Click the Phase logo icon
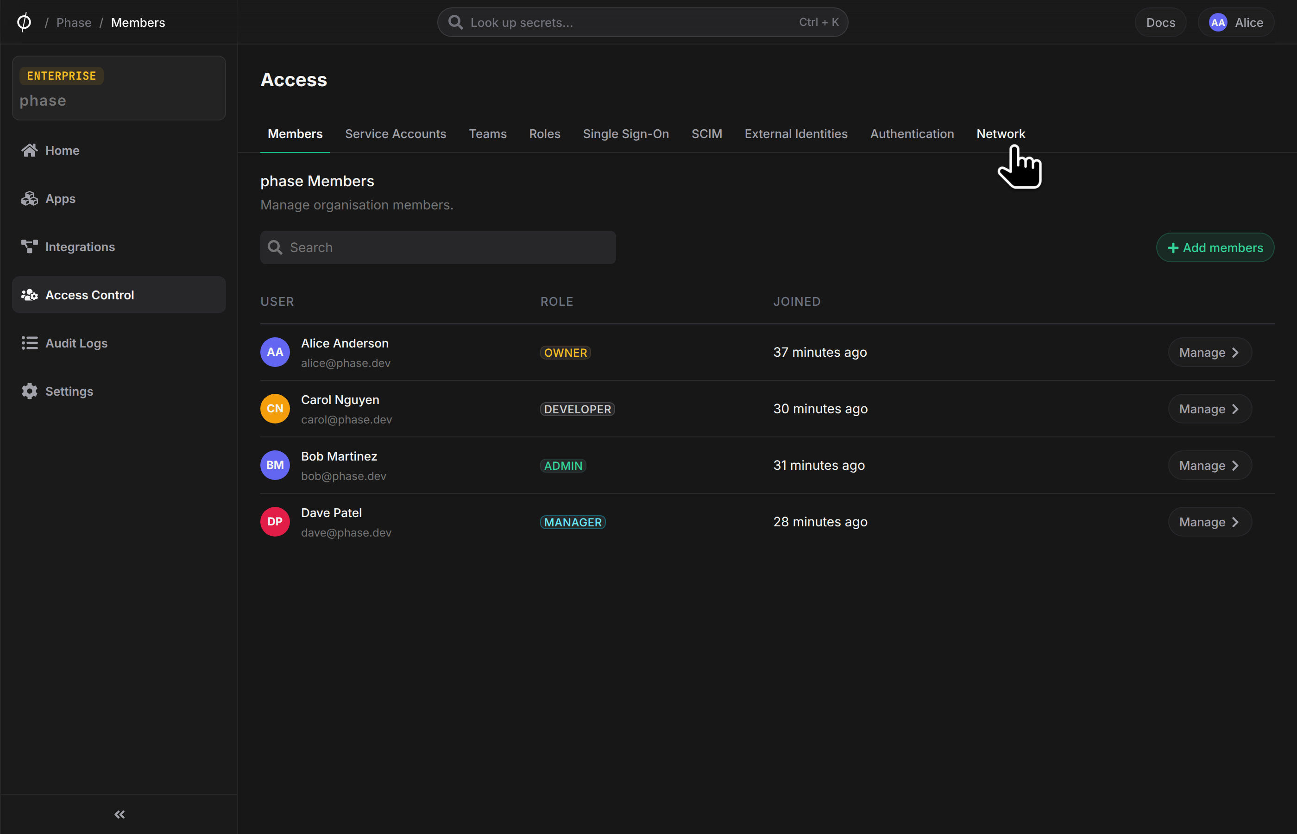 pos(24,22)
